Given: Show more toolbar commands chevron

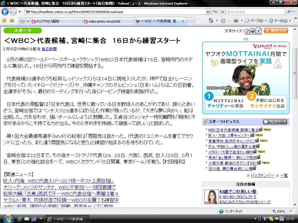Looking at the screenshot, I should click(296, 18).
